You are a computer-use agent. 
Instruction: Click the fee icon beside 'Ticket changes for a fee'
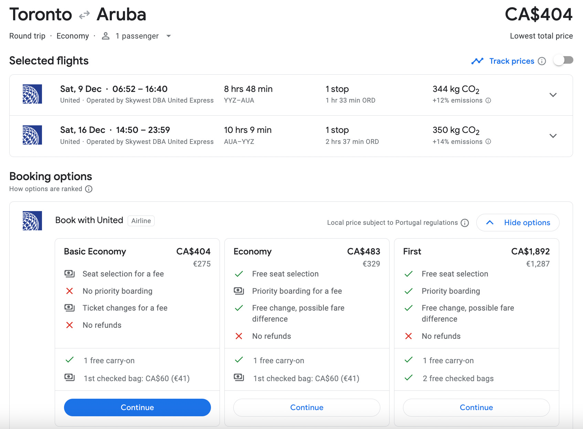point(70,308)
